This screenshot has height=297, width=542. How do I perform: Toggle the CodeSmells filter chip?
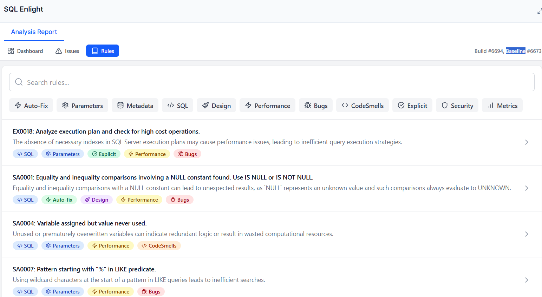pyautogui.click(x=363, y=105)
